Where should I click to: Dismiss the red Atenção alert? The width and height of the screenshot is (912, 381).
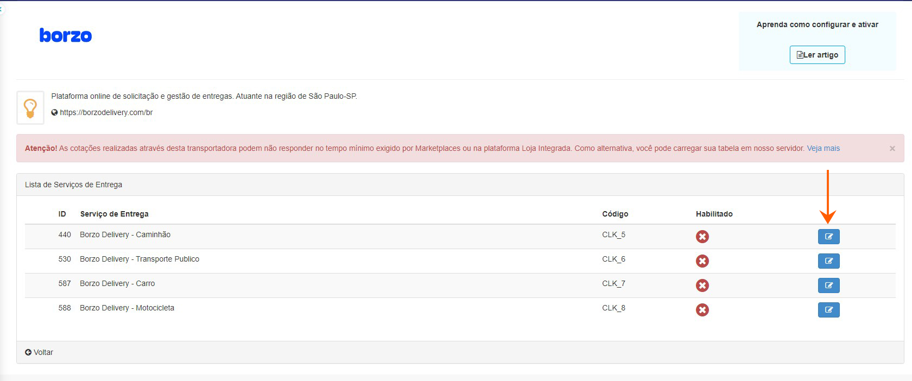pos(892,148)
